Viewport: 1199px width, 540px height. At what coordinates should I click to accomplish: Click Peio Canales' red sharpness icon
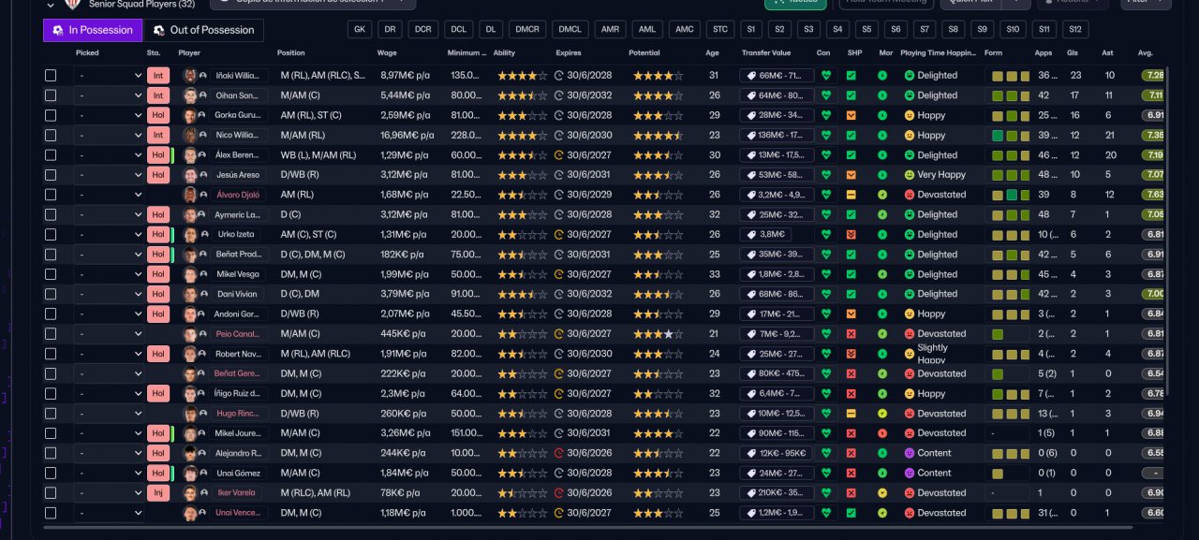click(x=851, y=334)
